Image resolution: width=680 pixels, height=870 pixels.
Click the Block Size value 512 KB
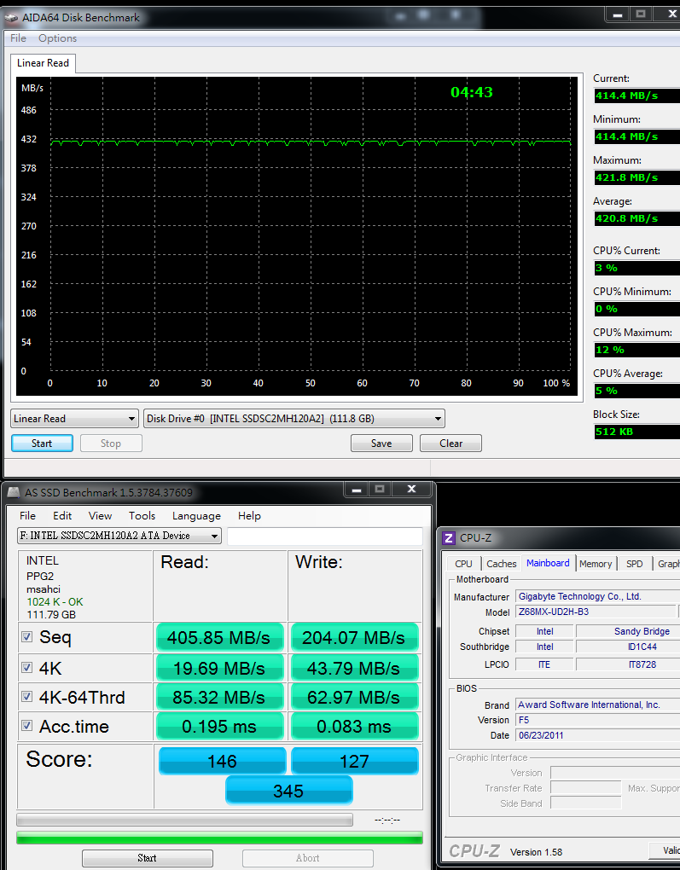click(636, 432)
